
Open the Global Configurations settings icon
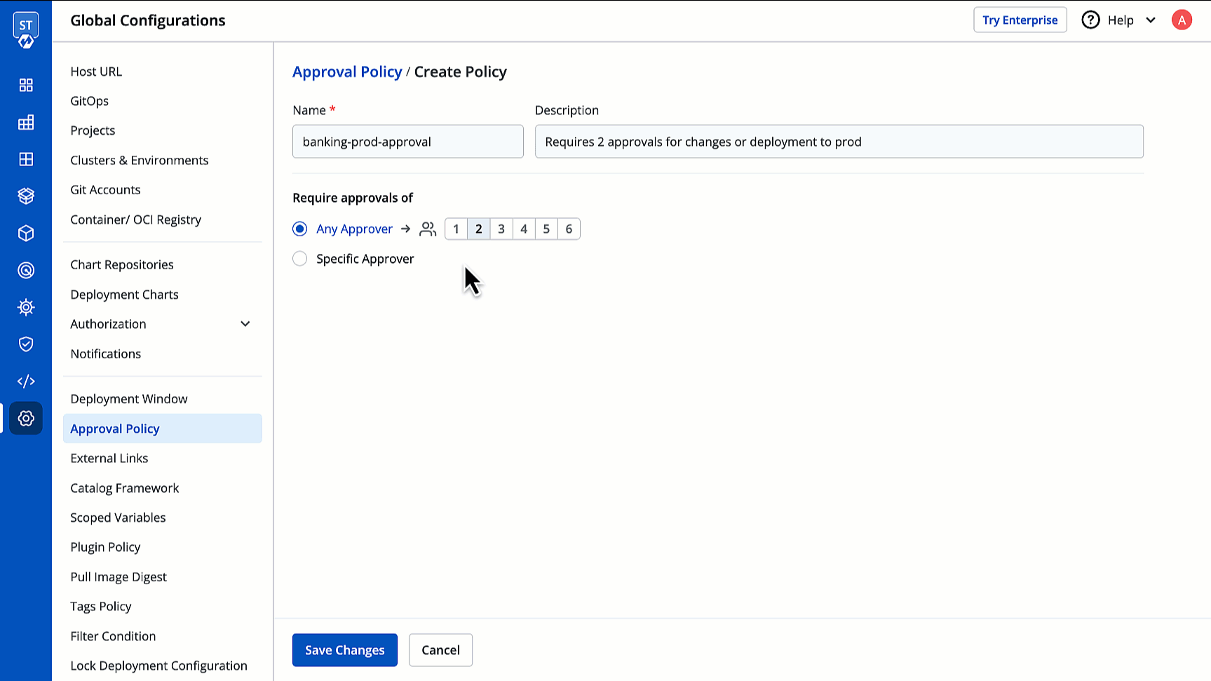tap(26, 418)
